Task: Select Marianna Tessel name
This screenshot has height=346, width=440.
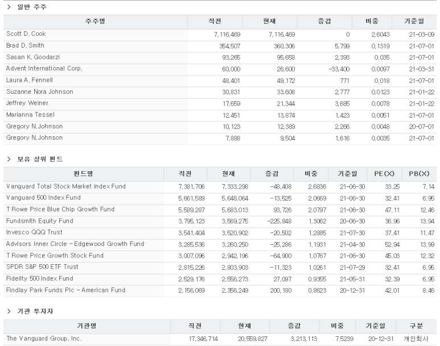Action: coord(30,115)
